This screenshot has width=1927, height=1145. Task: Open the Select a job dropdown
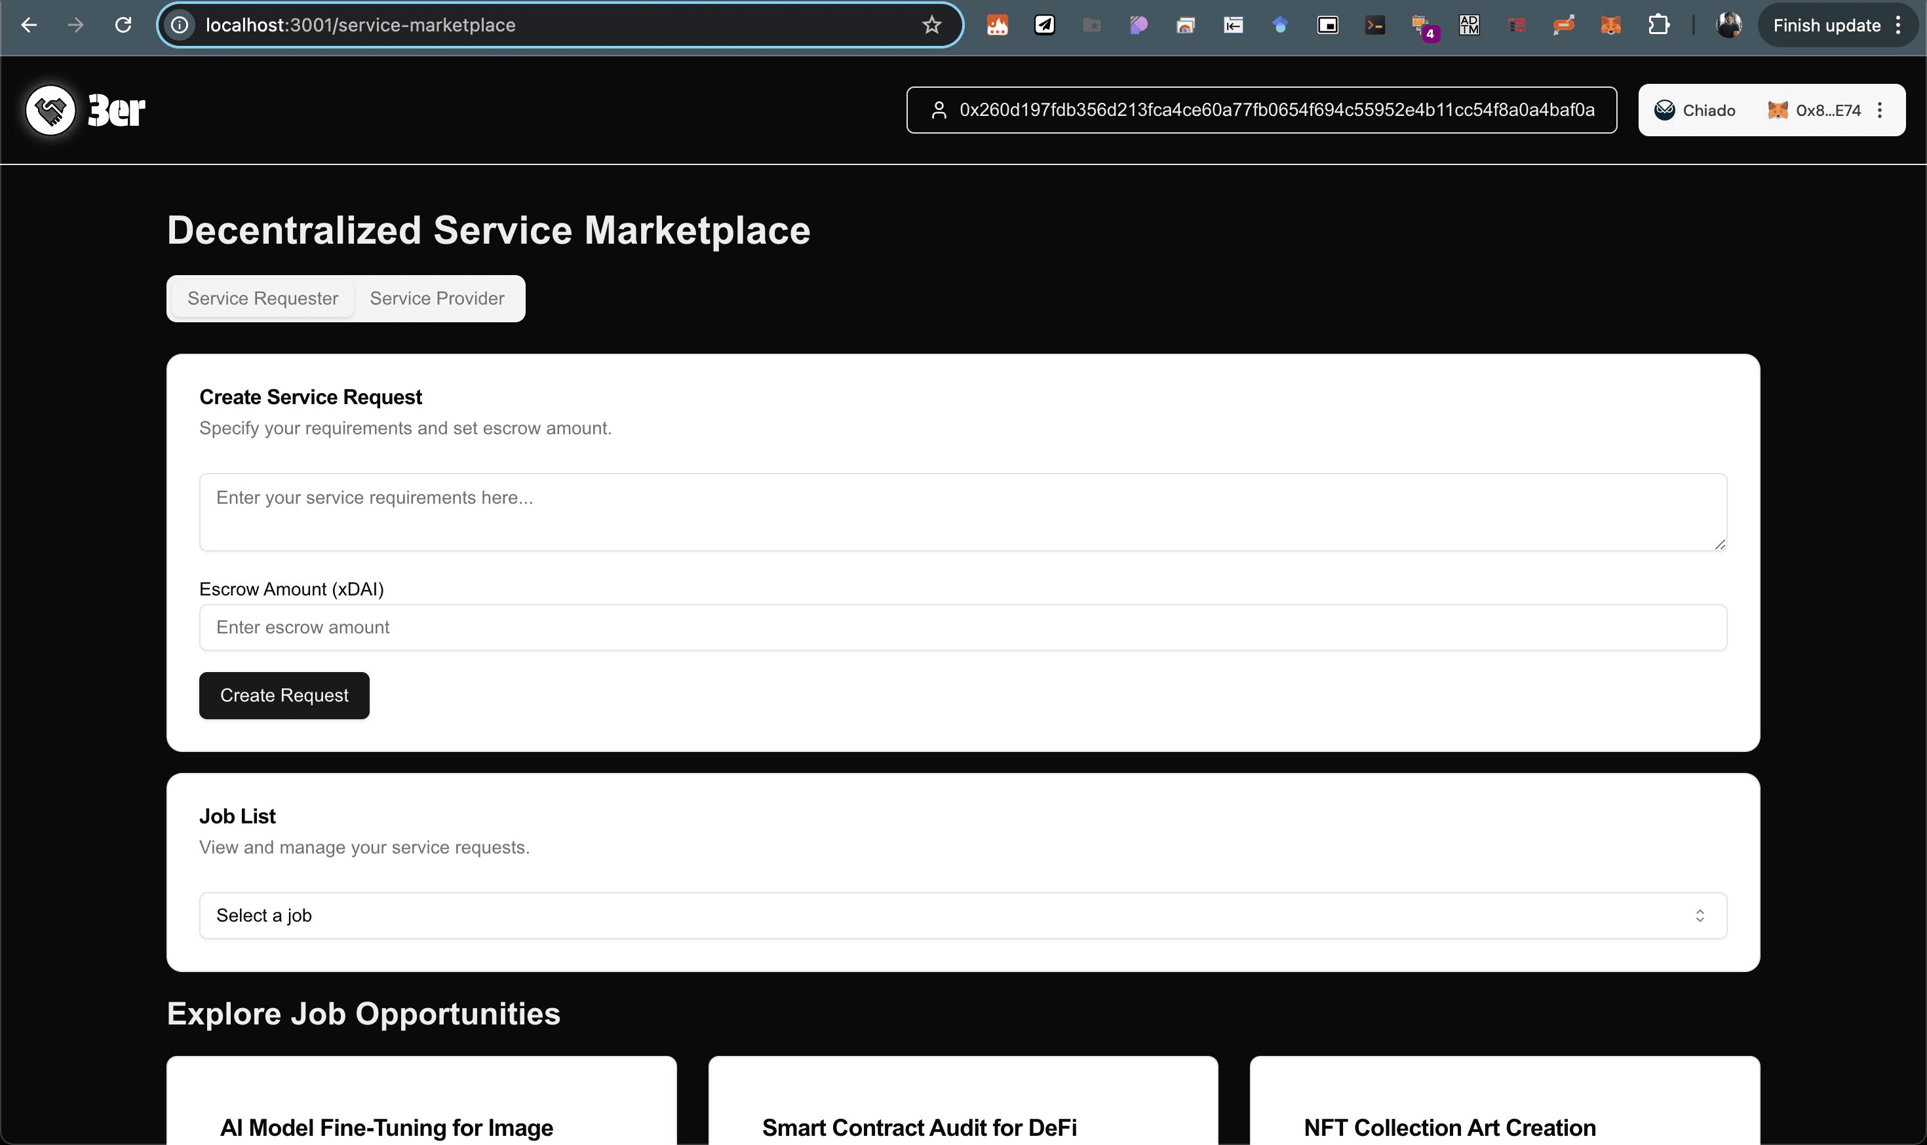point(963,916)
